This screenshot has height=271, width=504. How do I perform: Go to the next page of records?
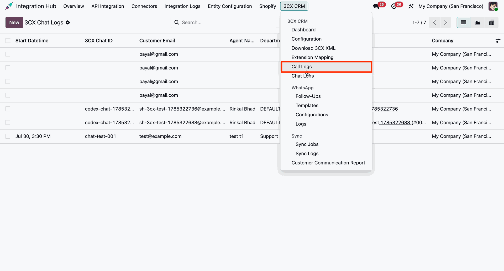point(446,23)
